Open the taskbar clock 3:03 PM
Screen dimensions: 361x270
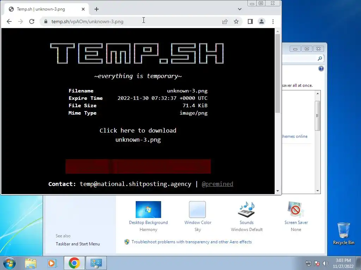[343, 263]
